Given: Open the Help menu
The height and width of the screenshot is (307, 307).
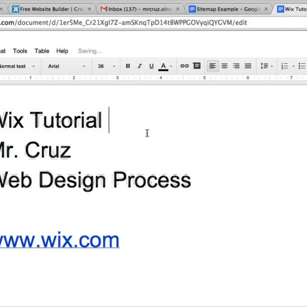Looking at the screenshot, I should [62, 51].
